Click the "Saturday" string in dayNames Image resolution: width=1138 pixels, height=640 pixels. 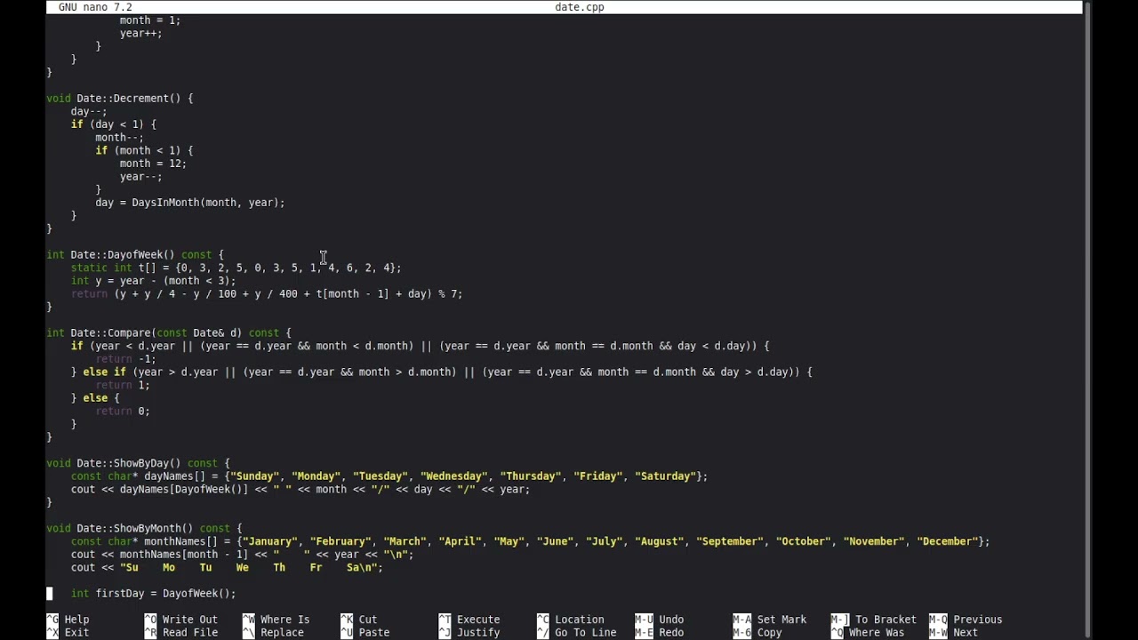(x=665, y=476)
